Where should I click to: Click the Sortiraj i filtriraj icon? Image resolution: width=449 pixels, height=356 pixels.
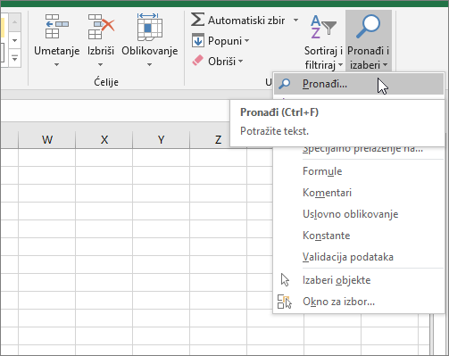click(x=323, y=27)
